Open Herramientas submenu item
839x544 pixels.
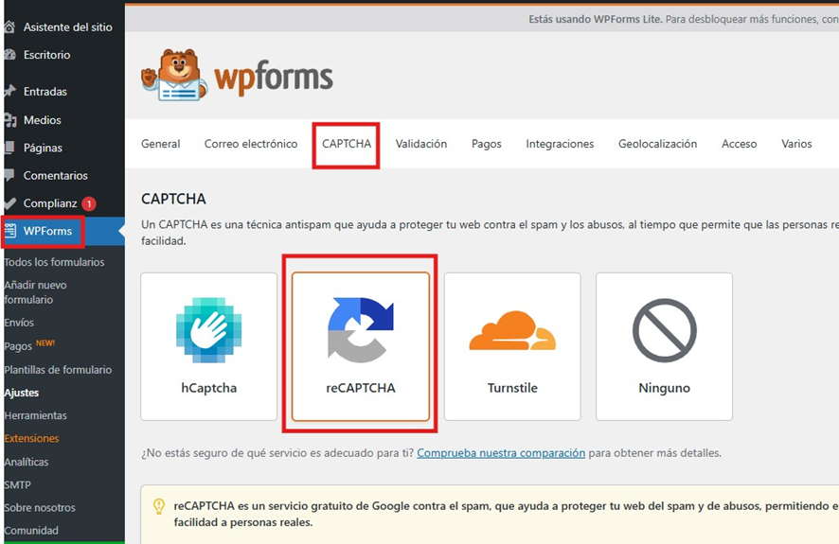click(x=35, y=415)
